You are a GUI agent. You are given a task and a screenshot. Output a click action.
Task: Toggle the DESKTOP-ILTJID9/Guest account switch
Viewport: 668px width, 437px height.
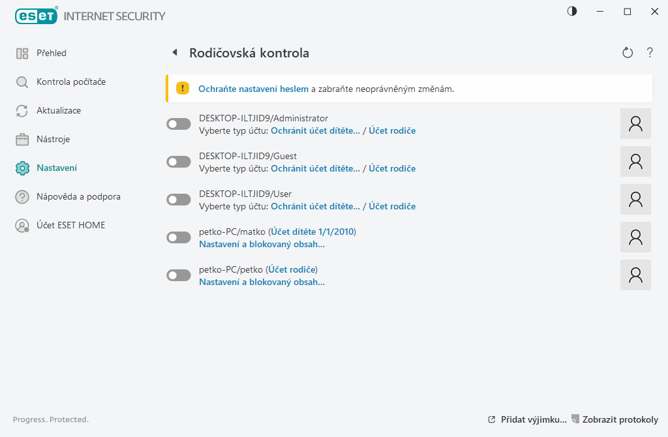click(178, 161)
